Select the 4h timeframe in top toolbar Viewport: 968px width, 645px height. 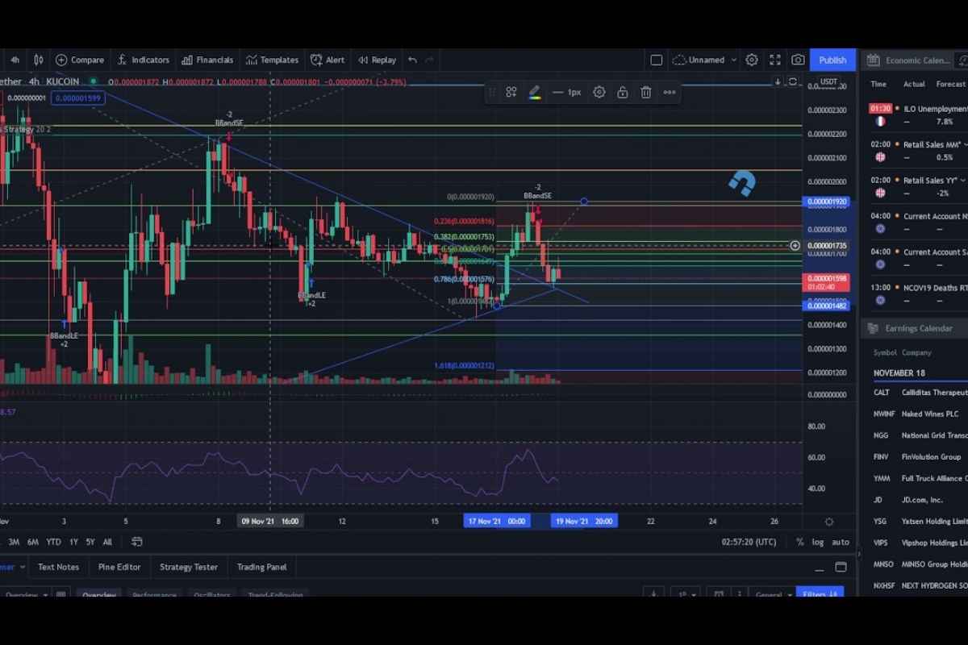[15, 60]
